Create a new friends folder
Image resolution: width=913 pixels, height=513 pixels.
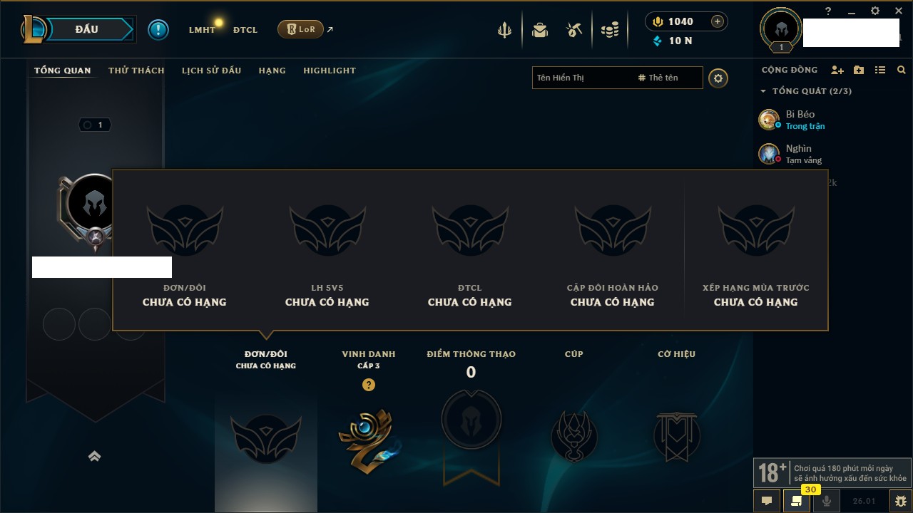pyautogui.click(x=859, y=70)
